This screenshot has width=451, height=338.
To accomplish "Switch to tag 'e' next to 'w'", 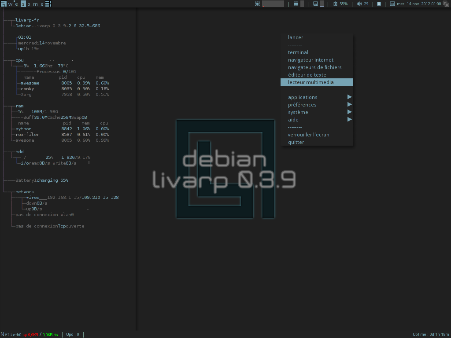I will click(x=17, y=4).
